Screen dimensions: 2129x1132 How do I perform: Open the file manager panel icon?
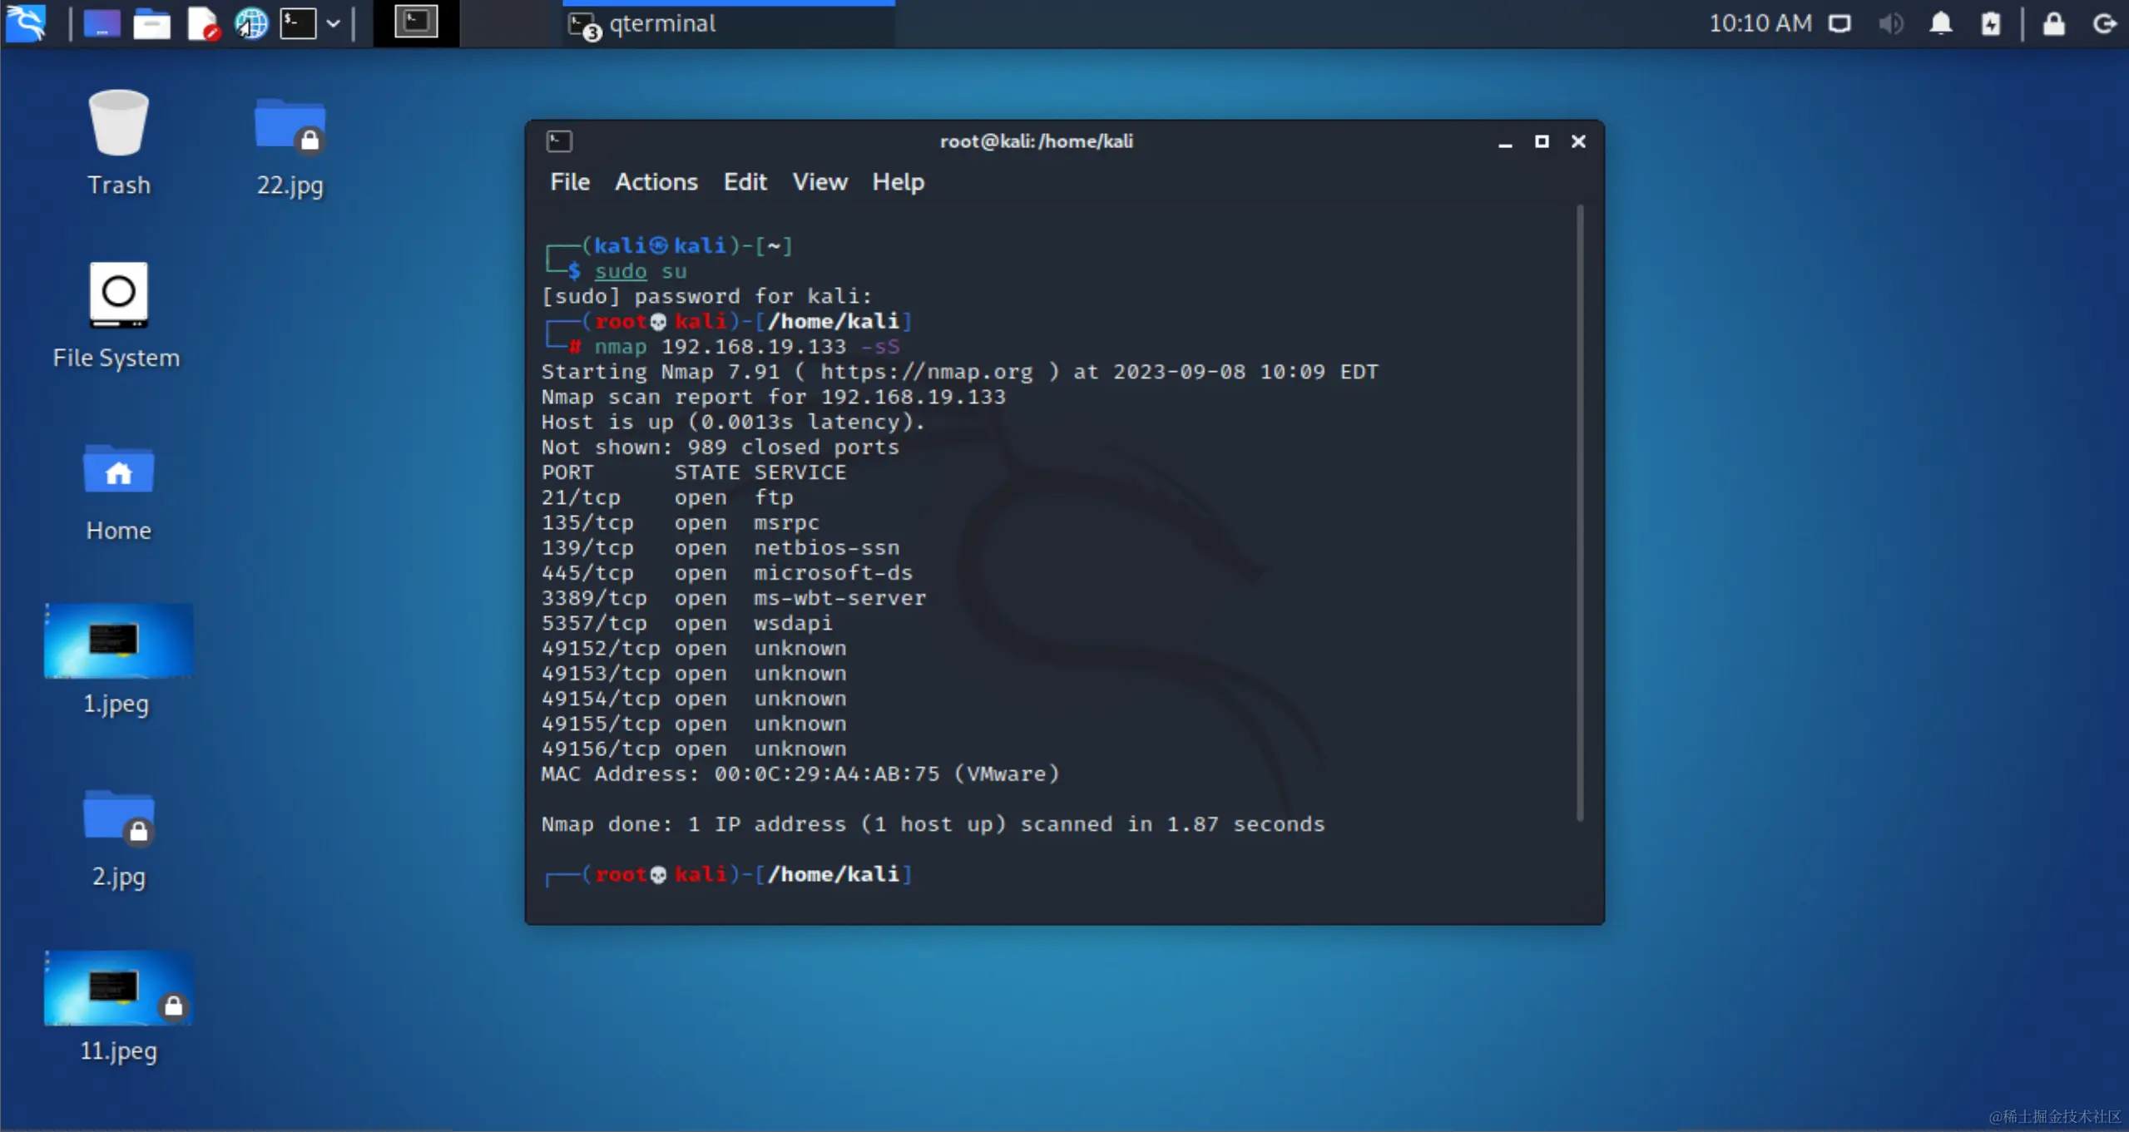click(x=151, y=23)
